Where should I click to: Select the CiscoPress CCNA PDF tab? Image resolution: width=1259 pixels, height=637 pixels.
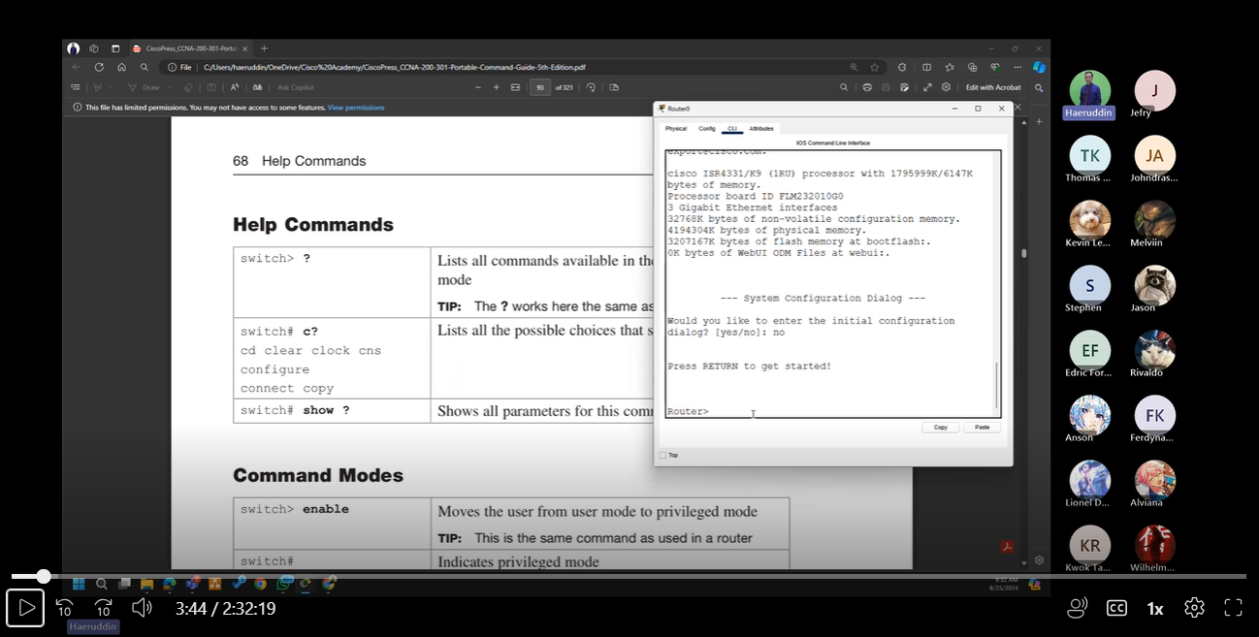pos(190,48)
